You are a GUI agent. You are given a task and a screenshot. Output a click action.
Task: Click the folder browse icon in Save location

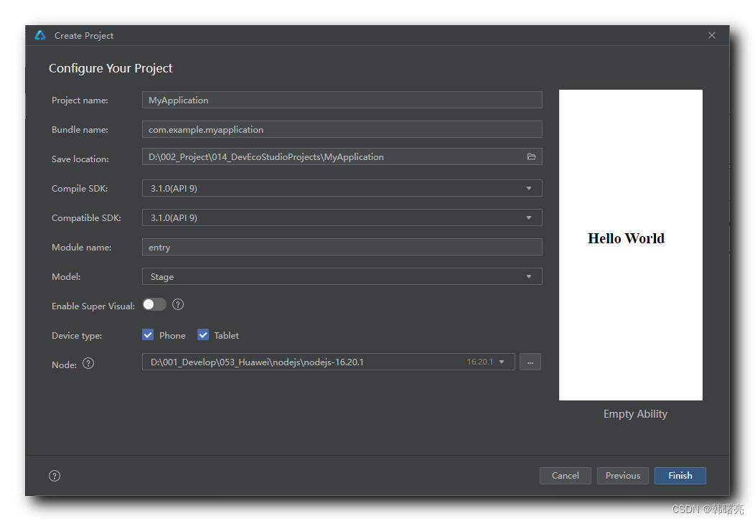(x=532, y=156)
